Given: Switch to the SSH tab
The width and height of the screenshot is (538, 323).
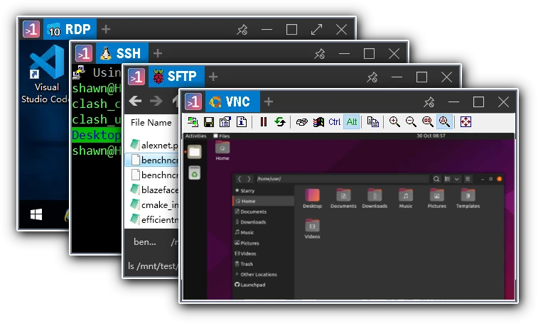Looking at the screenshot, I should [122, 53].
